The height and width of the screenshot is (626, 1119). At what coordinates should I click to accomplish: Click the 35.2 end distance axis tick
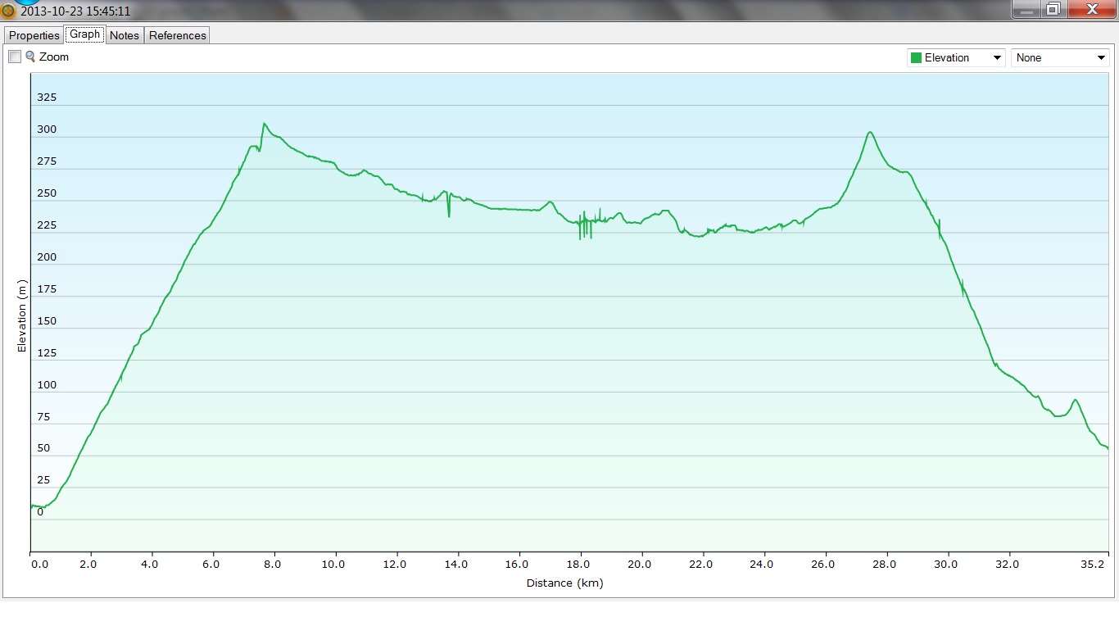click(x=1094, y=565)
